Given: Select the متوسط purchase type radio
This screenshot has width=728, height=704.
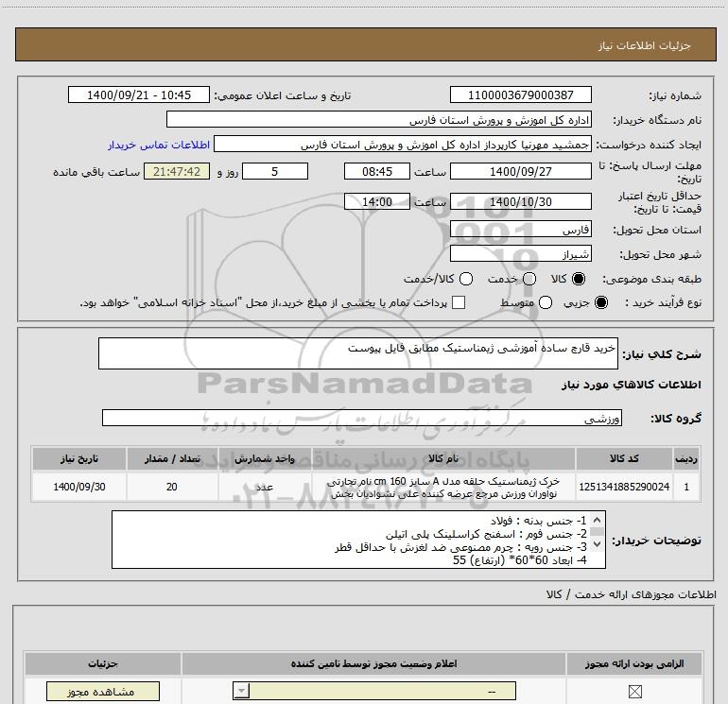Looking at the screenshot, I should point(546,302).
